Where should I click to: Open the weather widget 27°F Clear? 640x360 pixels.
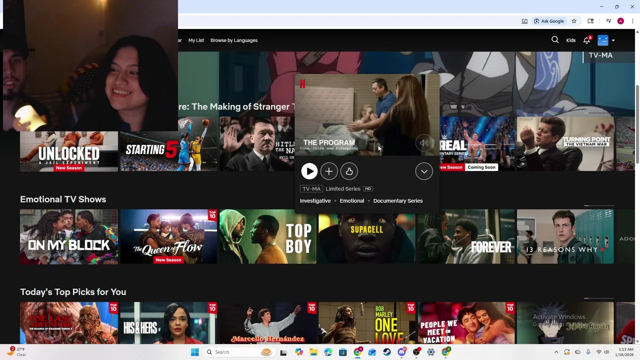coord(17,352)
